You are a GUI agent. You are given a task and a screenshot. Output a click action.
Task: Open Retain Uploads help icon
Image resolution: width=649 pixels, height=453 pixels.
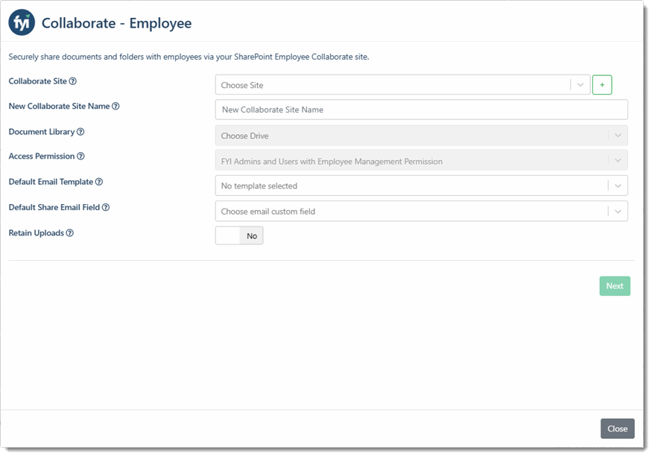(x=70, y=233)
